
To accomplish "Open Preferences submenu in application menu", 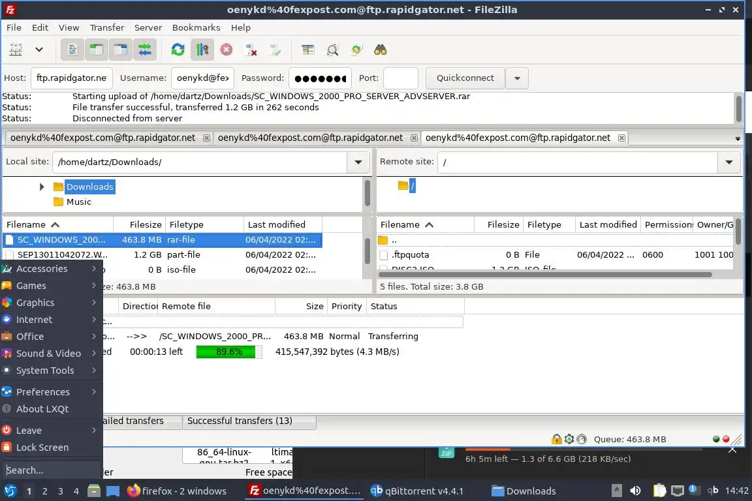I will tap(52, 391).
